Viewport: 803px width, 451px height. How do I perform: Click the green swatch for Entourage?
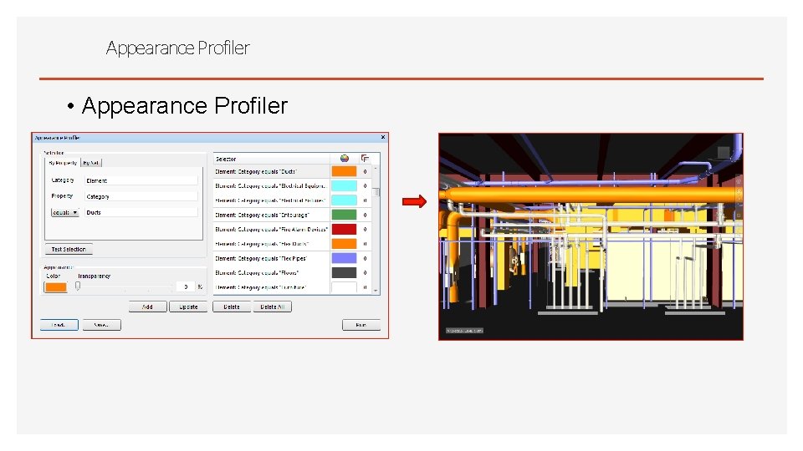pos(344,215)
